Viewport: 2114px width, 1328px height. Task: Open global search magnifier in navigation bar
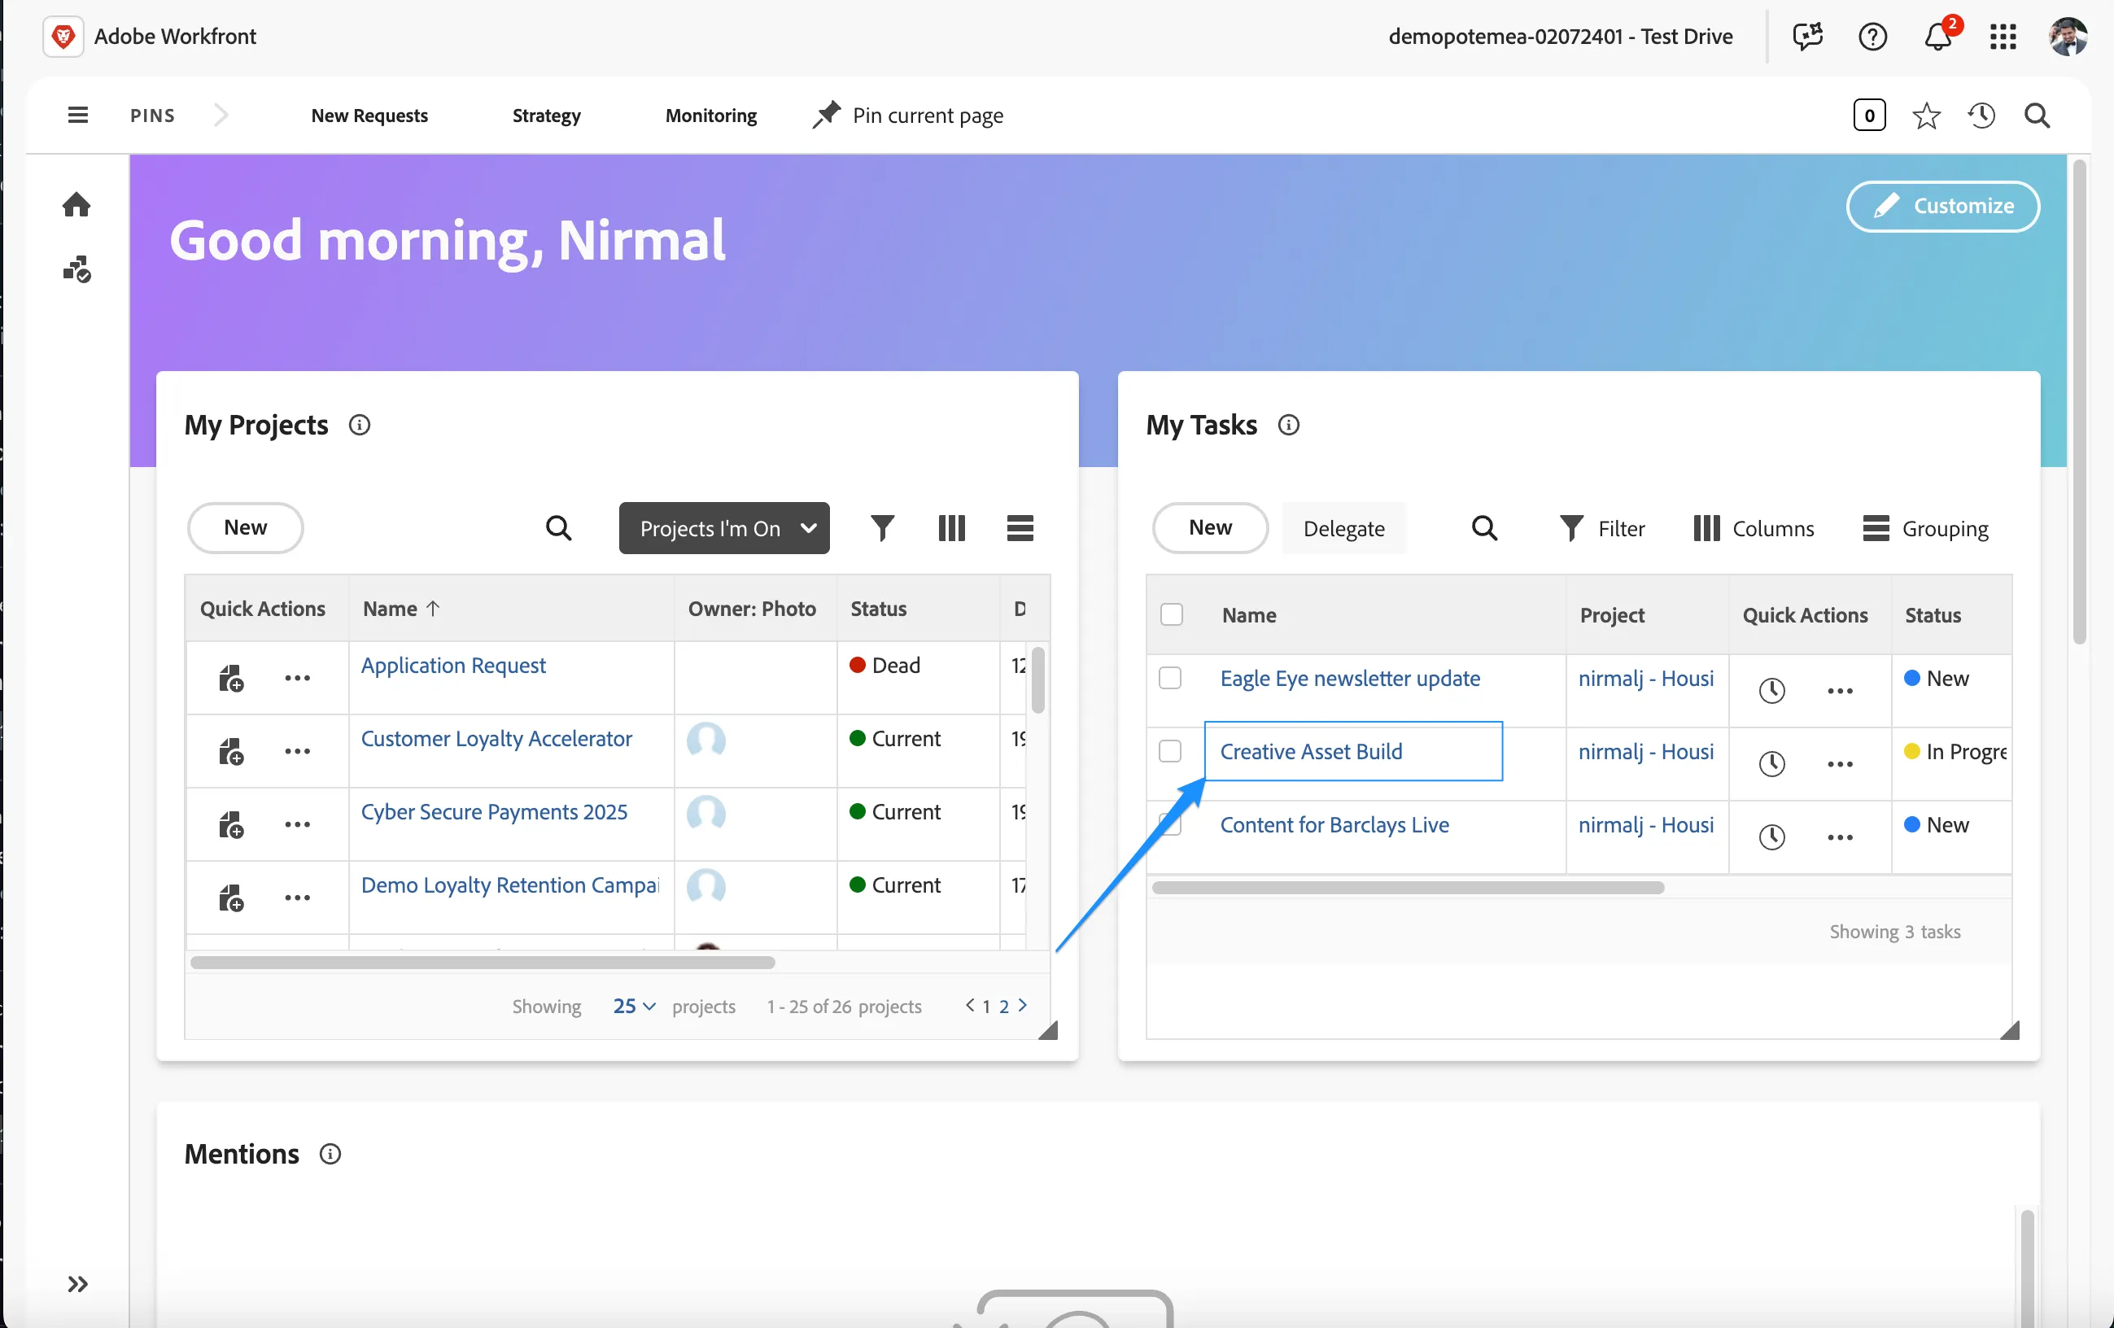[x=2037, y=116]
